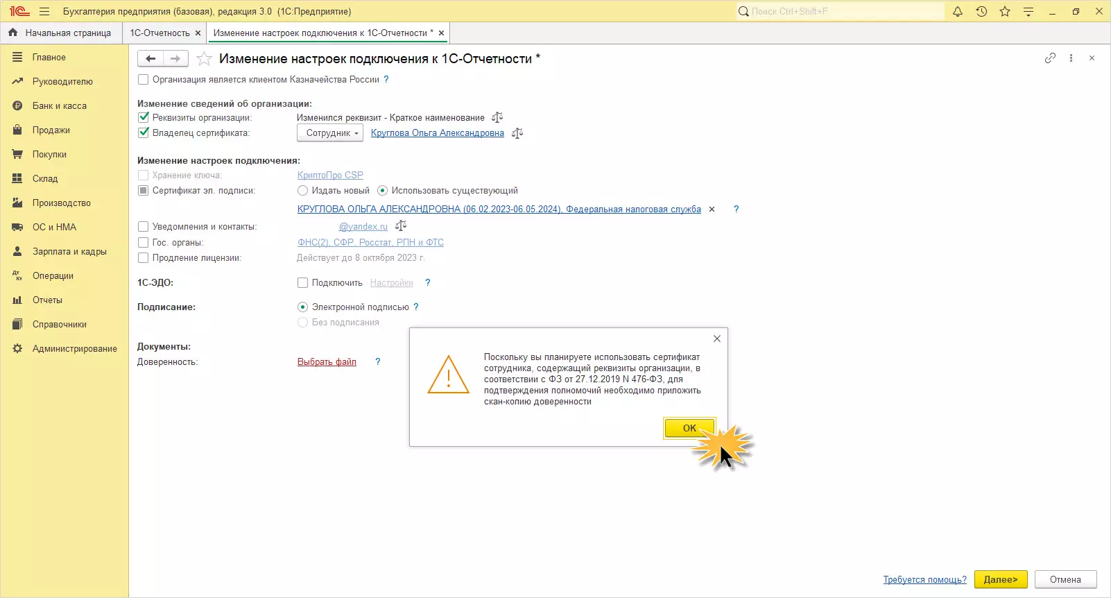Viewport: 1111px width, 598px height.
Task: Switch to the 1С-Отчетность tab
Action: pyautogui.click(x=160, y=33)
